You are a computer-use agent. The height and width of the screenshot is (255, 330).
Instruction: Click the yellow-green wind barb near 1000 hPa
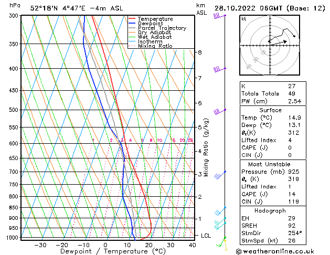pyautogui.click(x=224, y=241)
